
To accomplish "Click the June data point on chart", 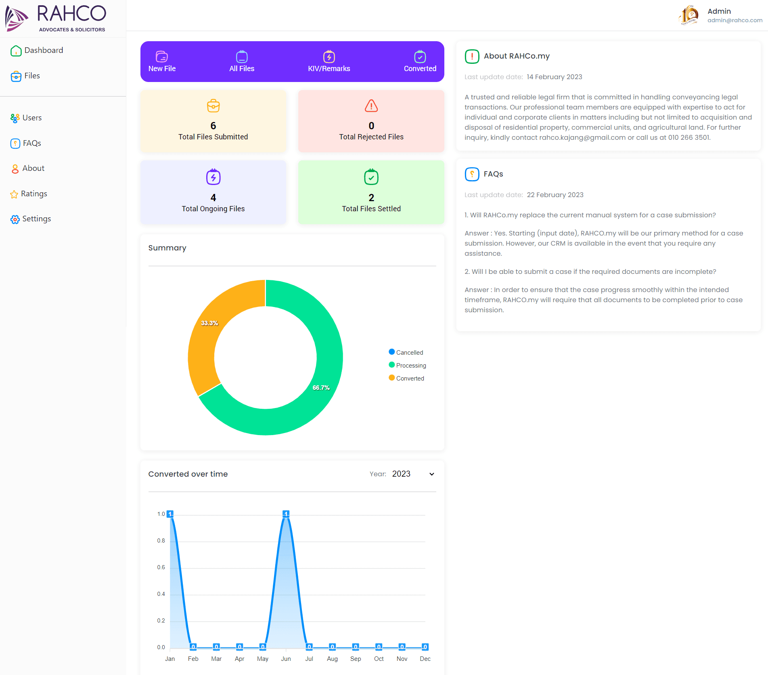I will click(286, 514).
